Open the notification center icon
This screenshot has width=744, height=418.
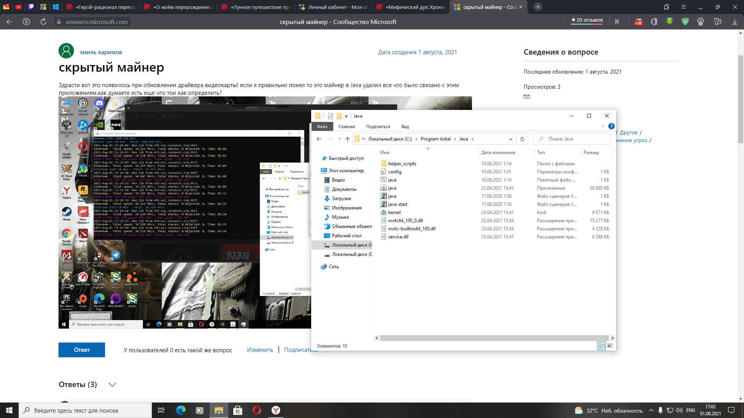pyautogui.click(x=731, y=410)
